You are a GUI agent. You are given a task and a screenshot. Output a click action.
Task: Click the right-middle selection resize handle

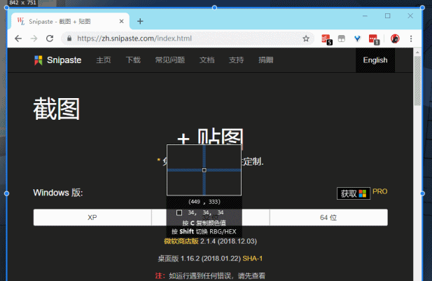click(x=422, y=193)
